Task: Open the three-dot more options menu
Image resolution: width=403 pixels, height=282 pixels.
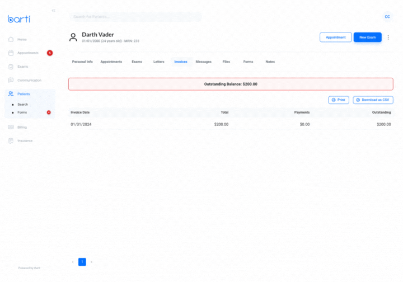Action: pos(388,37)
